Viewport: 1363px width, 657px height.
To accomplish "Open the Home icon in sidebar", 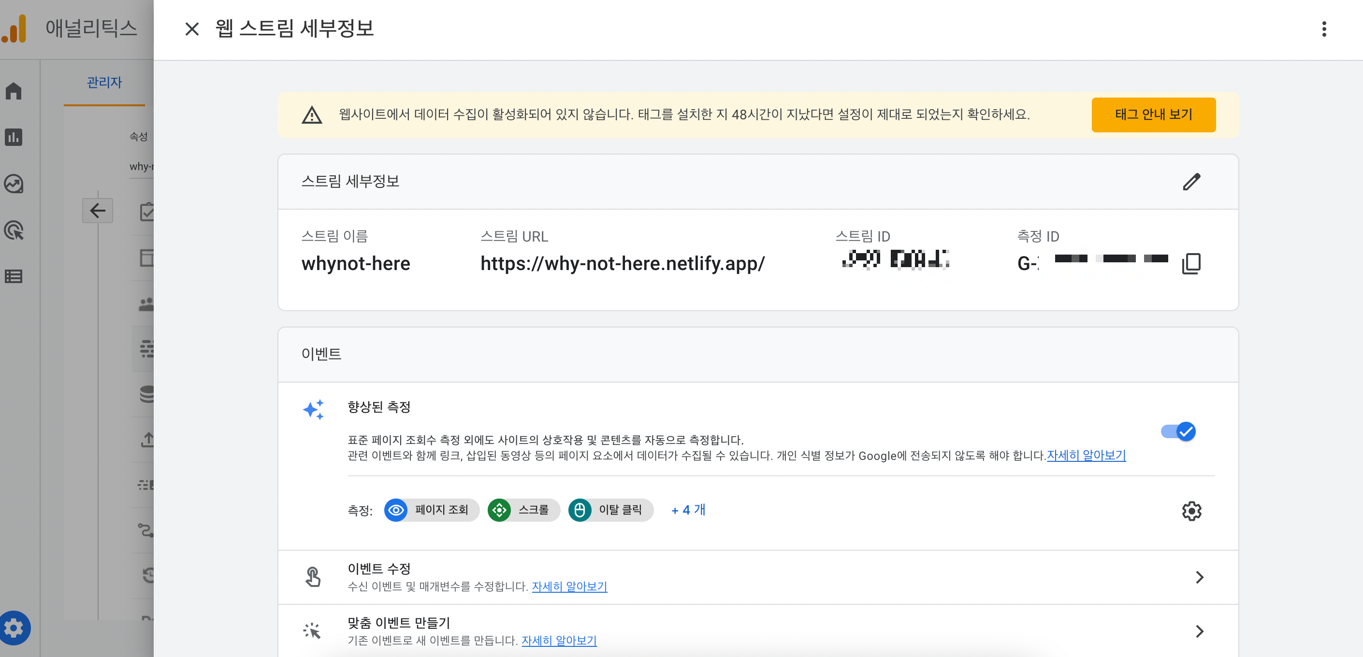I will (14, 91).
